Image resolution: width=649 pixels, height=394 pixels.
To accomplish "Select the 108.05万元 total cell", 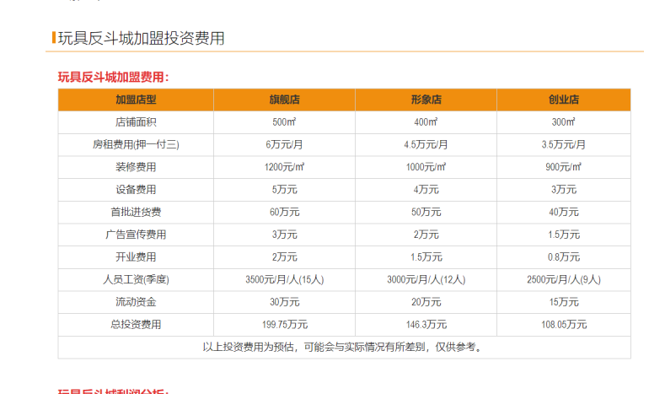I will coord(564,325).
